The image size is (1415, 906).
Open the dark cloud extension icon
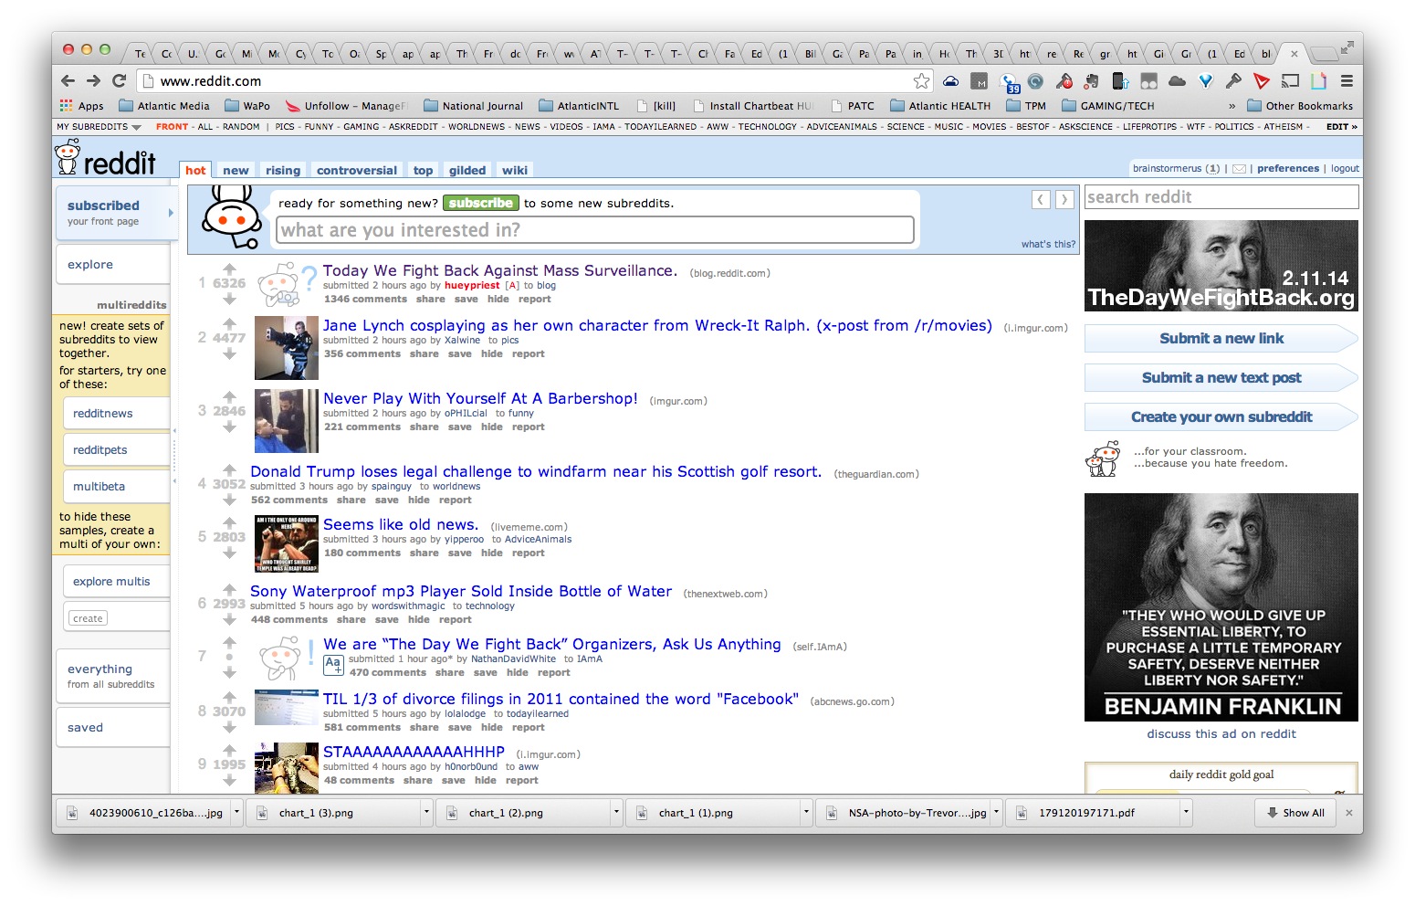pyautogui.click(x=1177, y=81)
